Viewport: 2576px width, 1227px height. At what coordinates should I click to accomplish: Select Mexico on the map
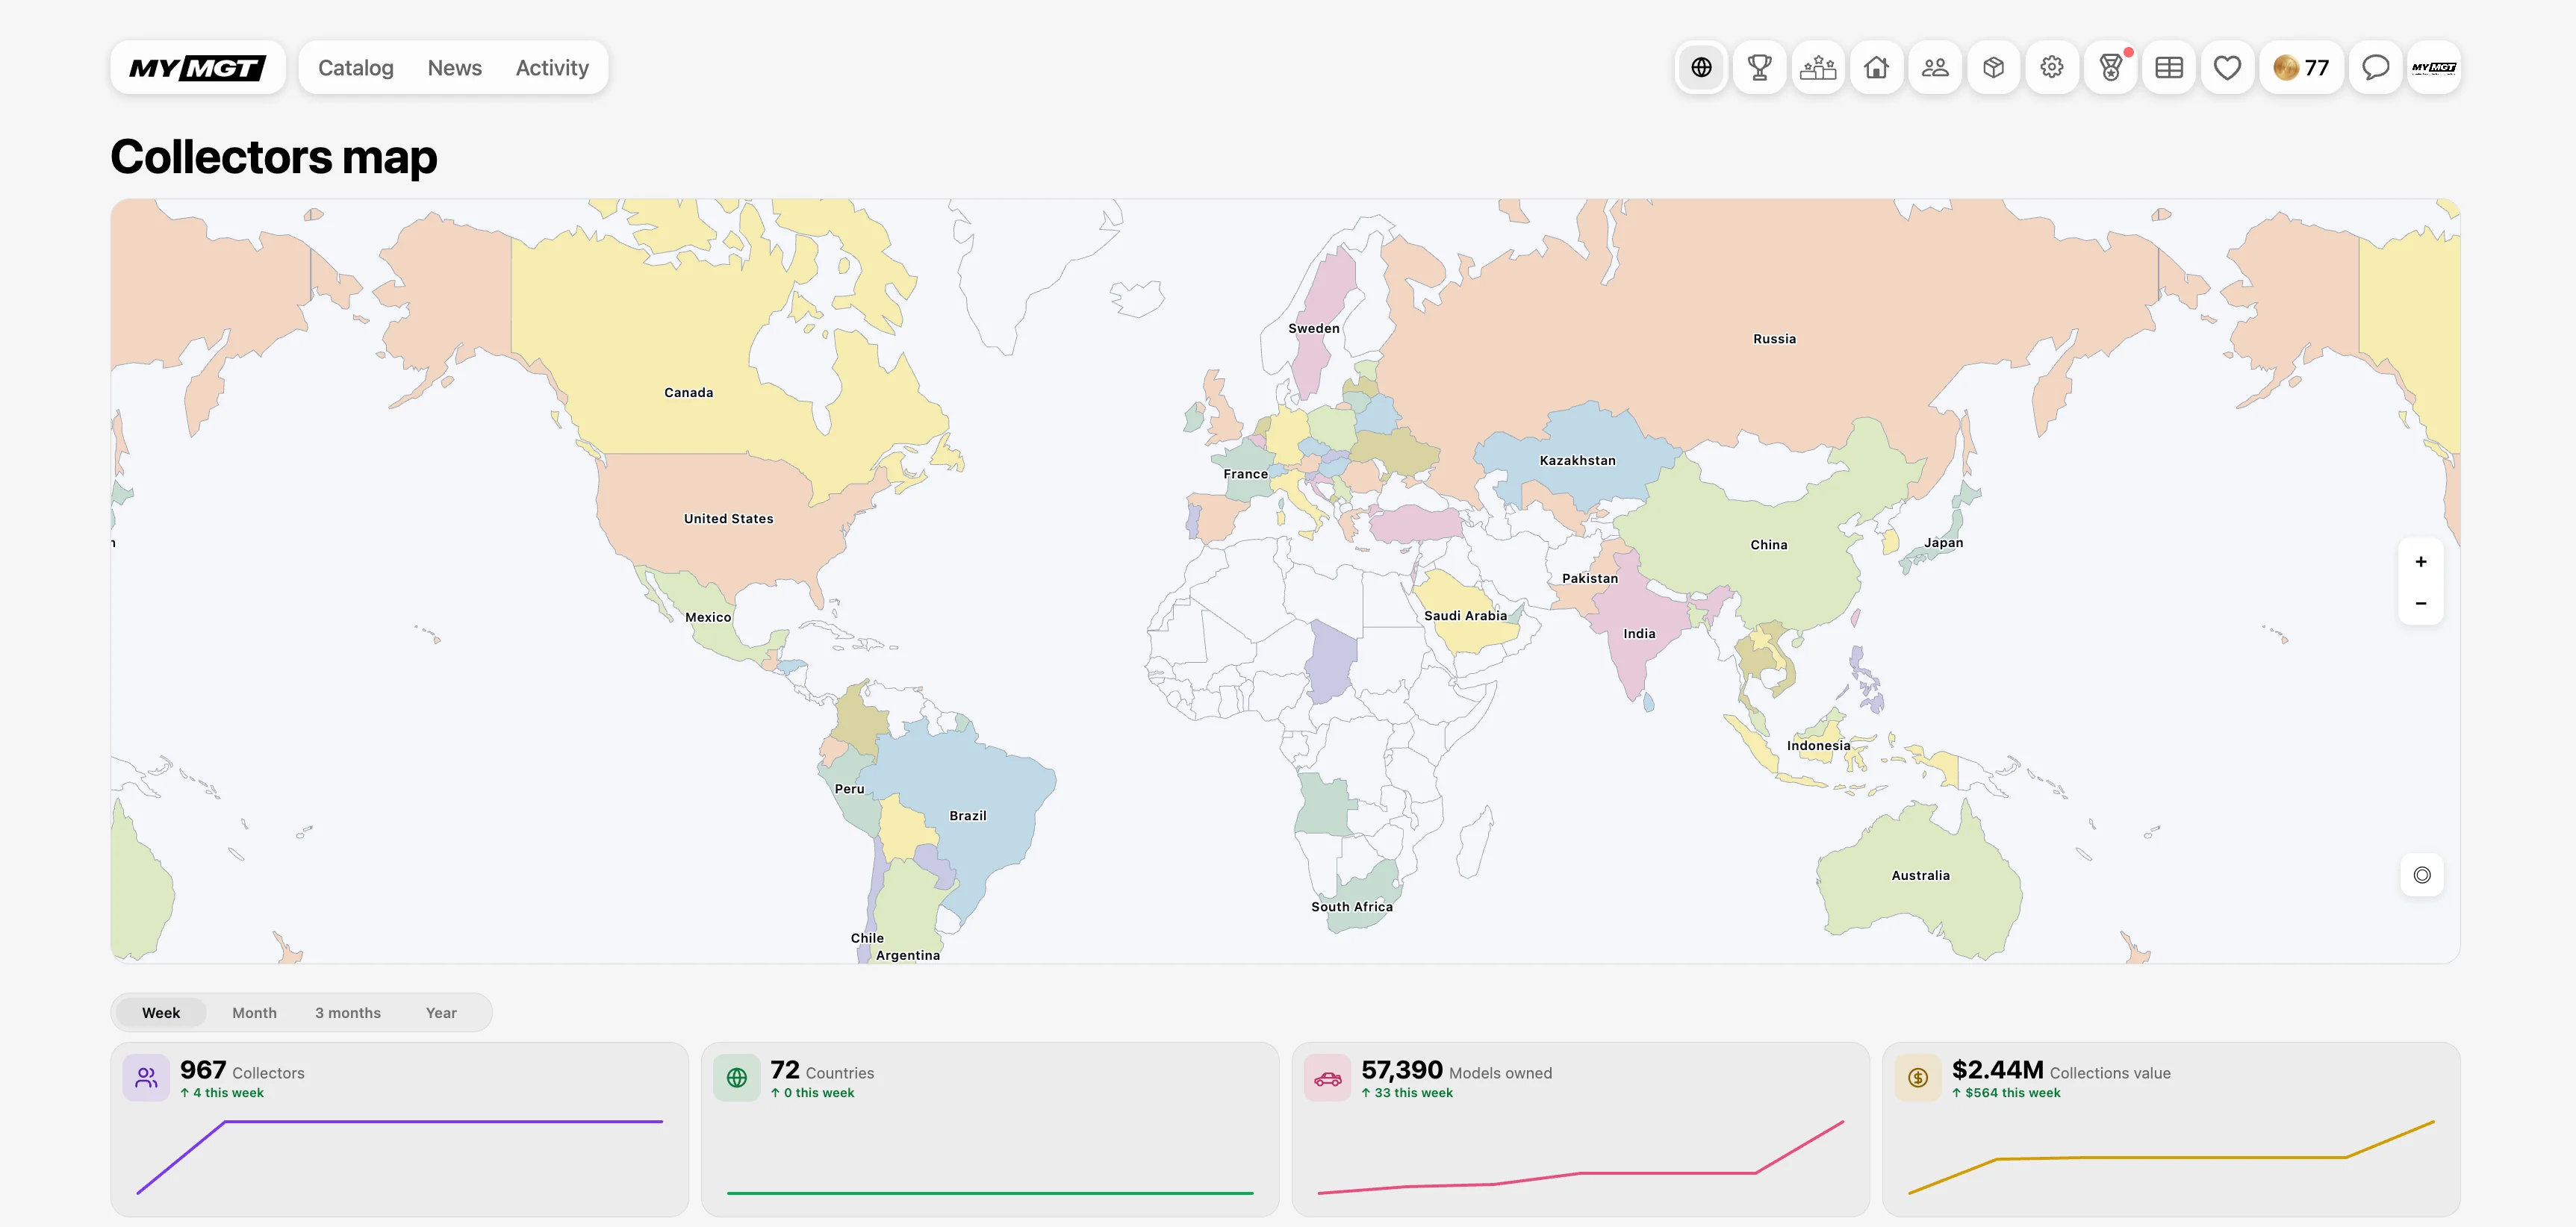point(709,617)
